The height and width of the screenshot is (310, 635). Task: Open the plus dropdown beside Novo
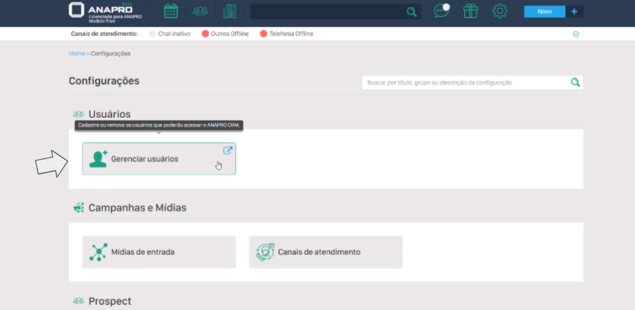(x=575, y=11)
